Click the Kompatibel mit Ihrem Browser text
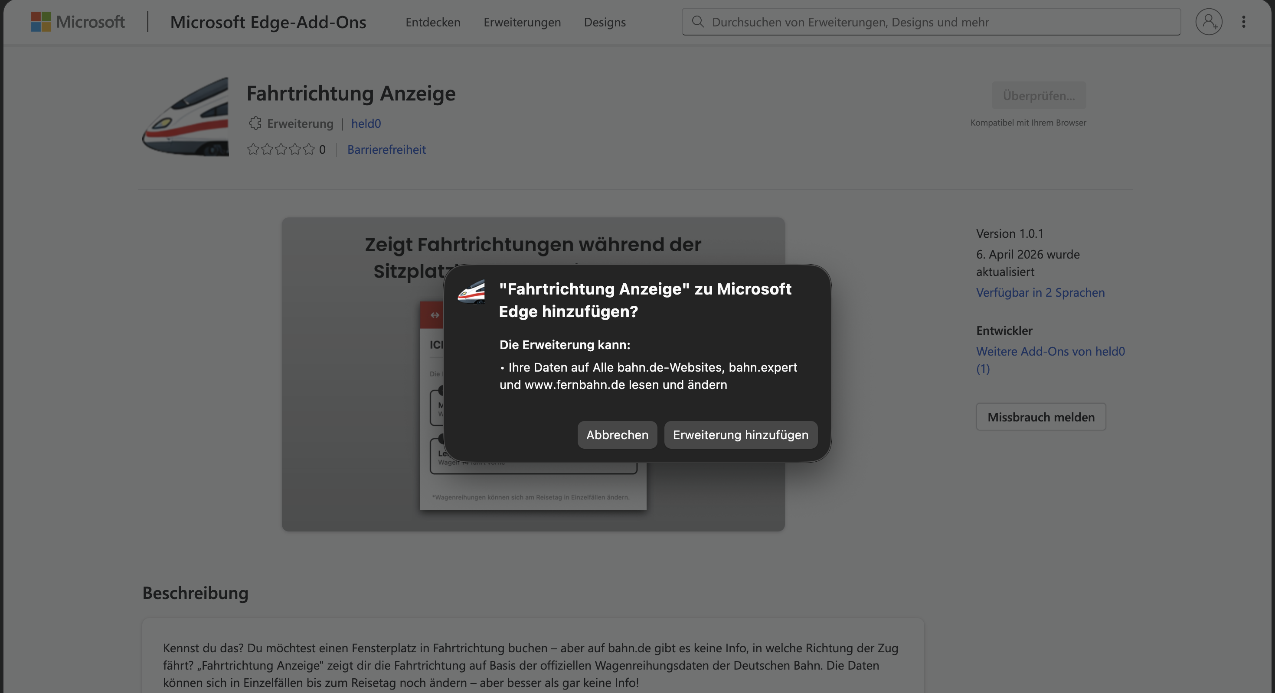The width and height of the screenshot is (1275, 693). click(1029, 122)
